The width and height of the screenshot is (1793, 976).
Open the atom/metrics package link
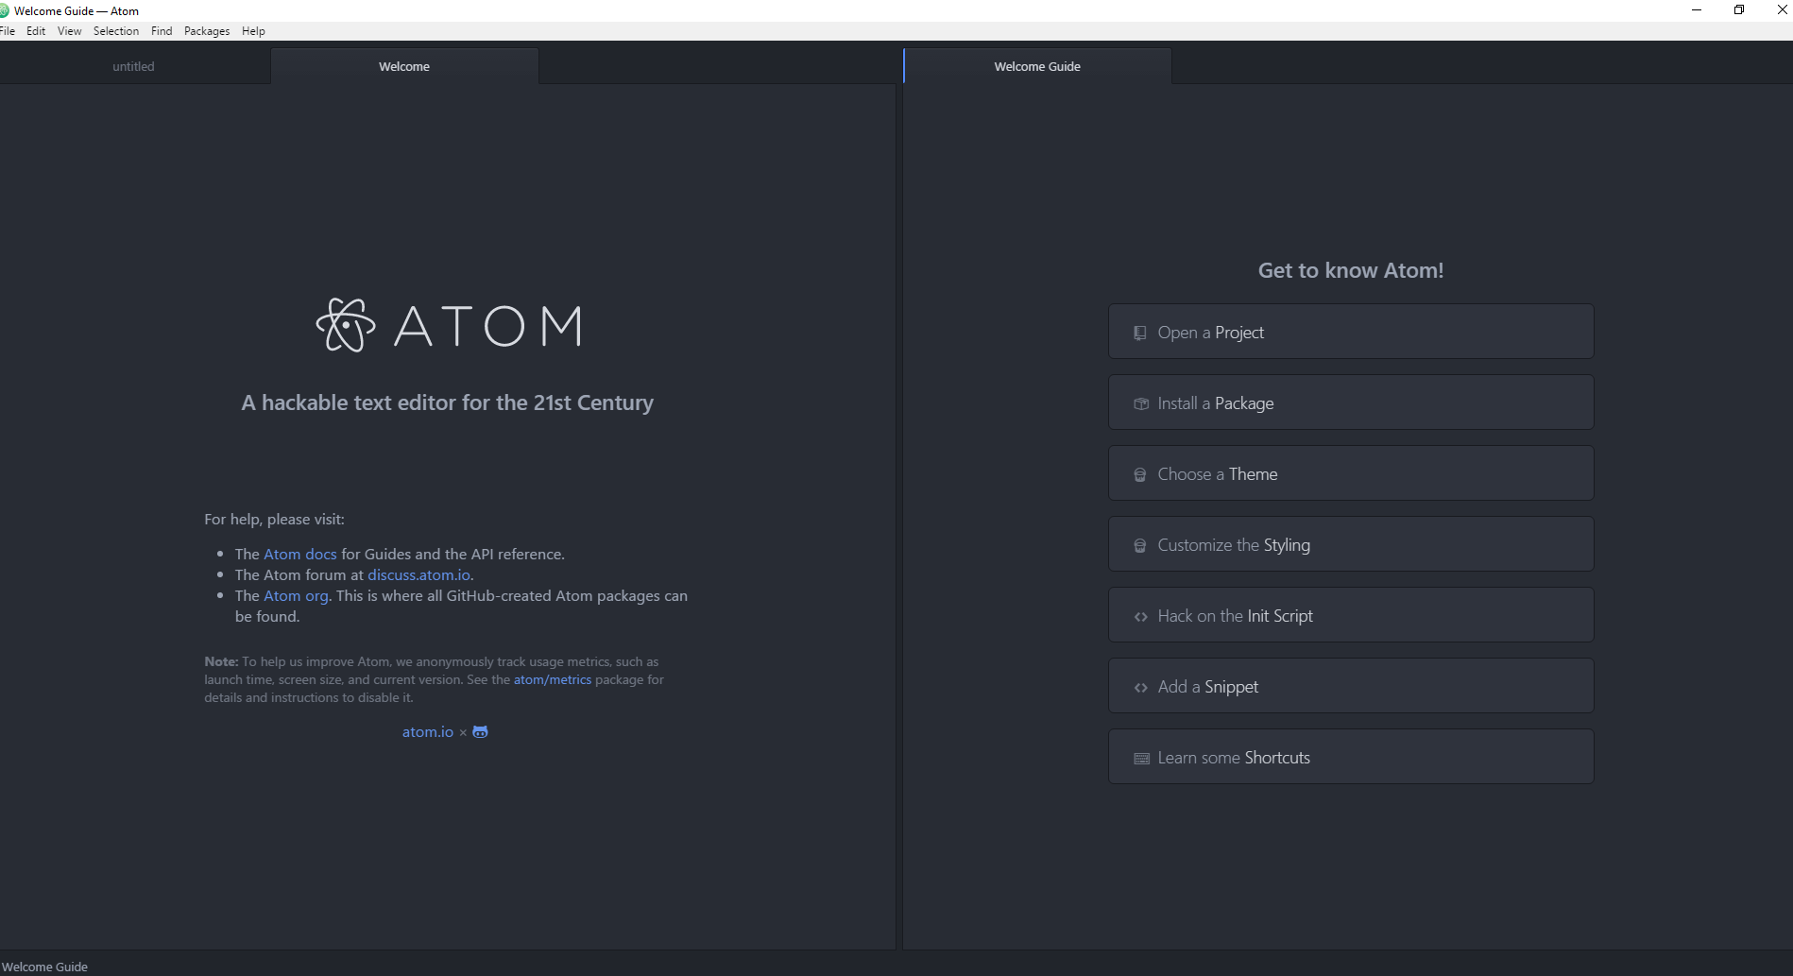point(552,679)
